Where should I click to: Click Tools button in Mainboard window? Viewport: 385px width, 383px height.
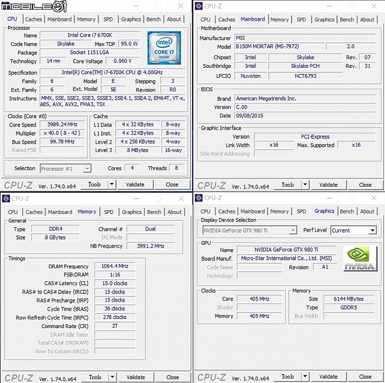(x=288, y=185)
